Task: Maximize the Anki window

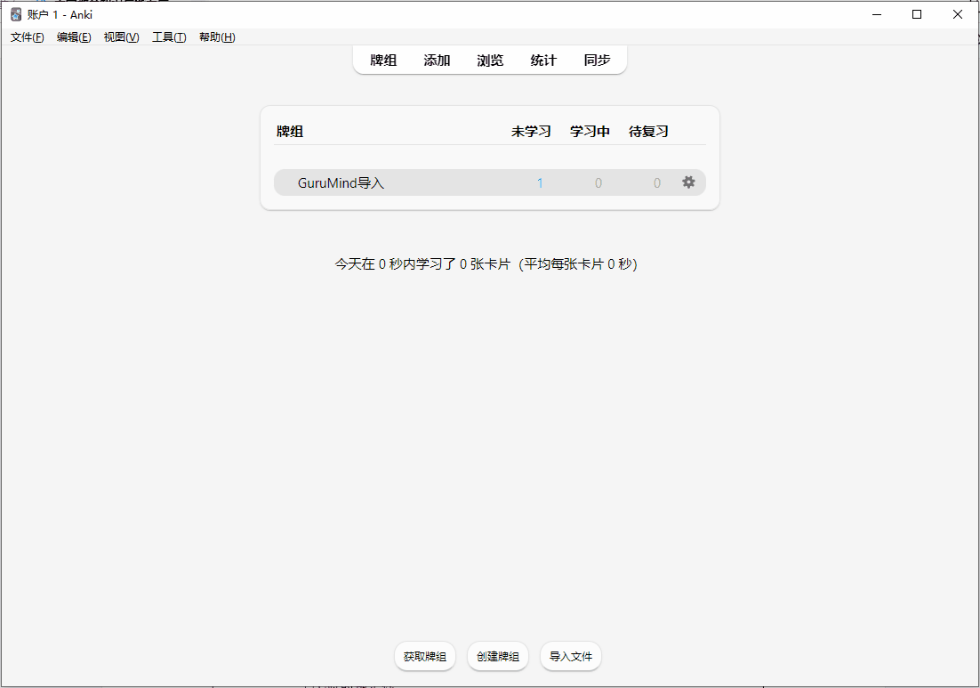Action: [917, 14]
